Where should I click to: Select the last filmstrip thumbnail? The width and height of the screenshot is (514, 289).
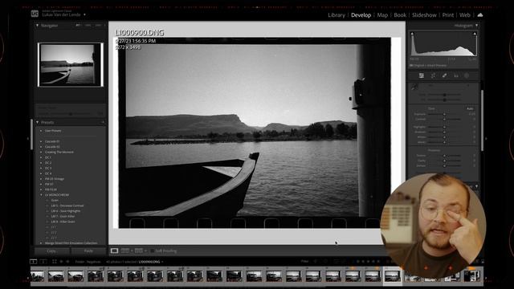472,276
